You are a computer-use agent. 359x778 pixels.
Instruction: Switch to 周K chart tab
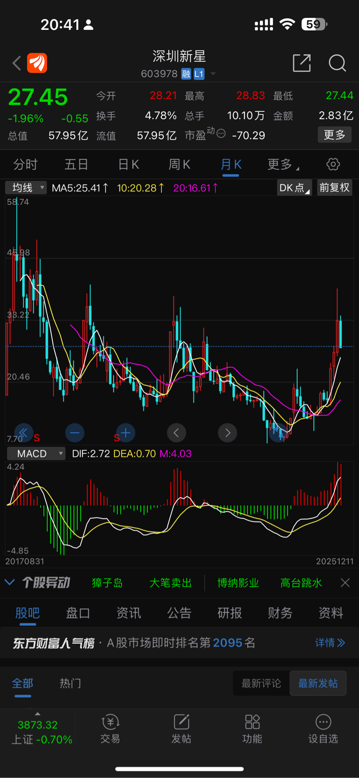(179, 164)
